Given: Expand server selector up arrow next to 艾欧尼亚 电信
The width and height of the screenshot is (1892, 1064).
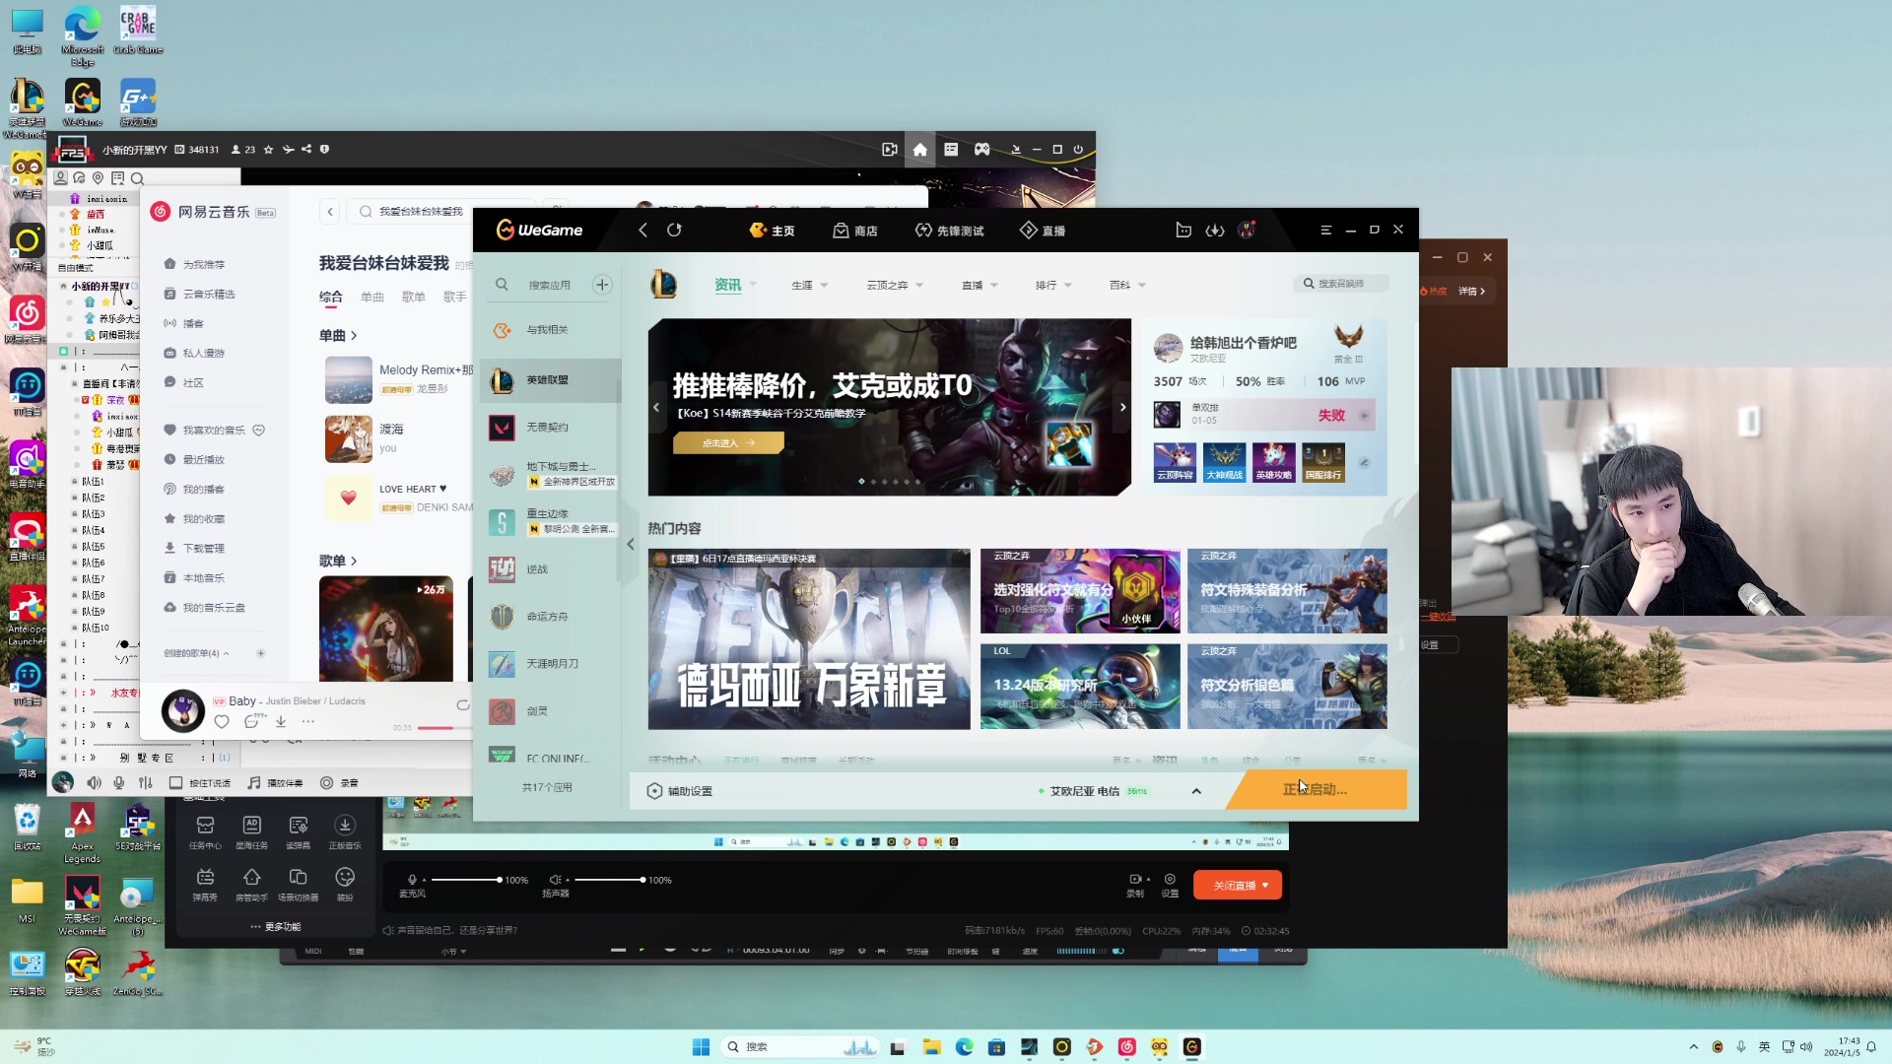Looking at the screenshot, I should click(x=1196, y=791).
